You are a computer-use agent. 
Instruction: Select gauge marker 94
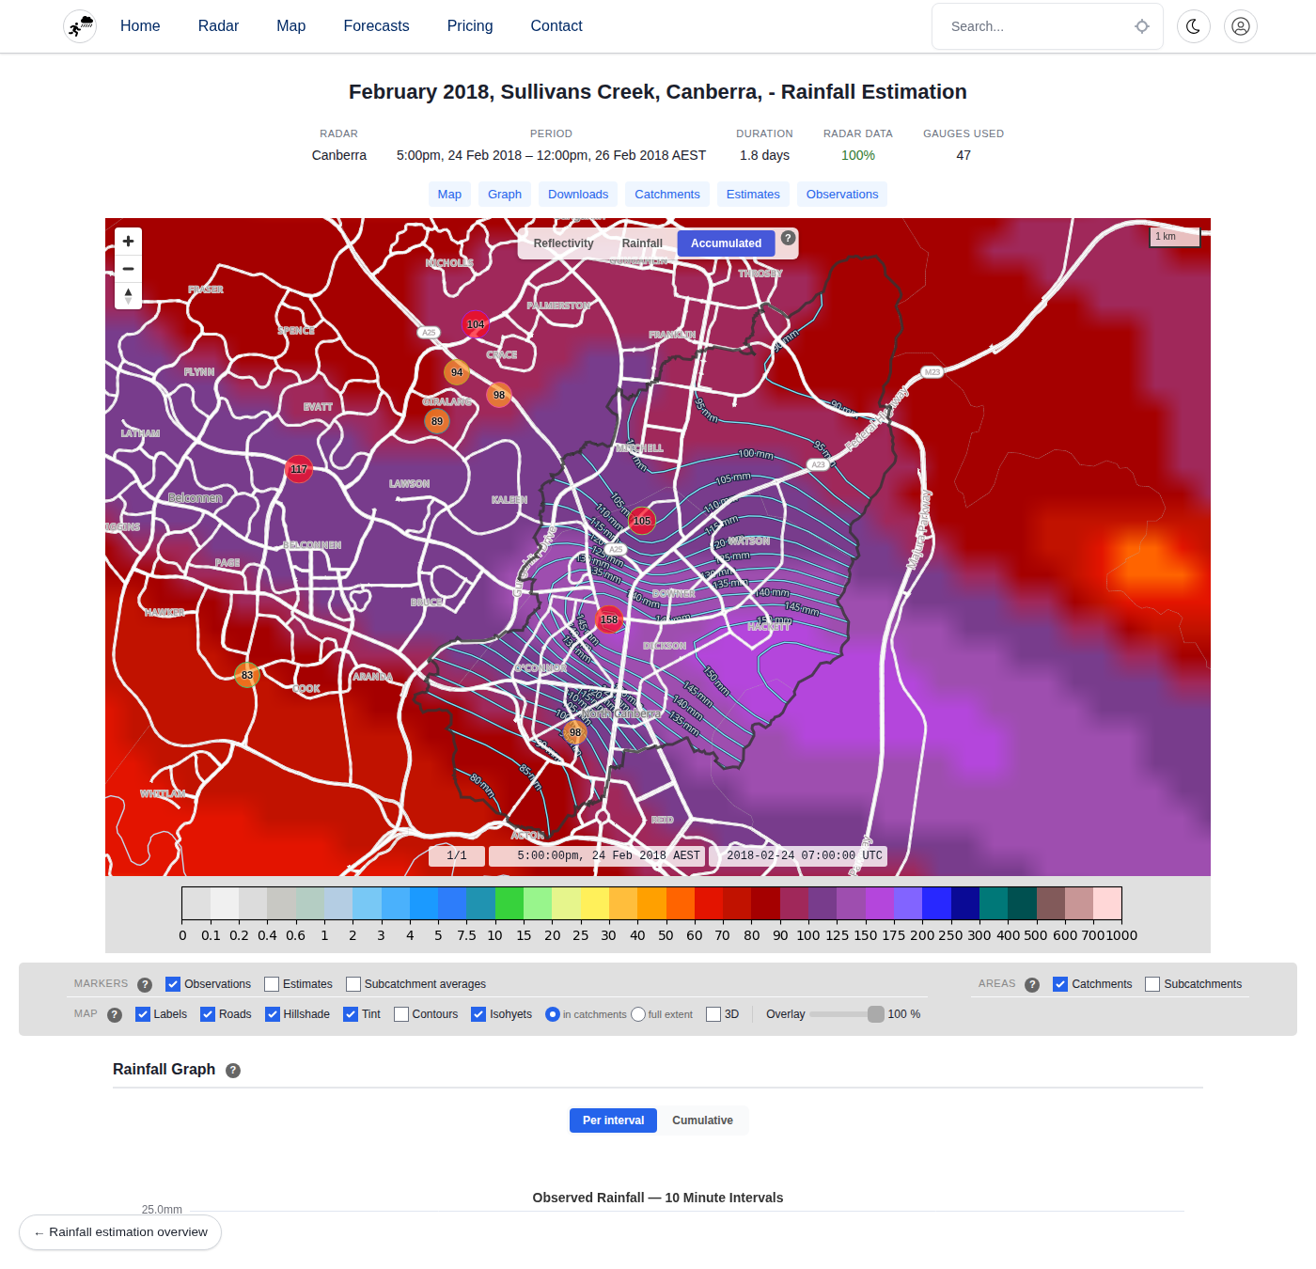point(457,372)
